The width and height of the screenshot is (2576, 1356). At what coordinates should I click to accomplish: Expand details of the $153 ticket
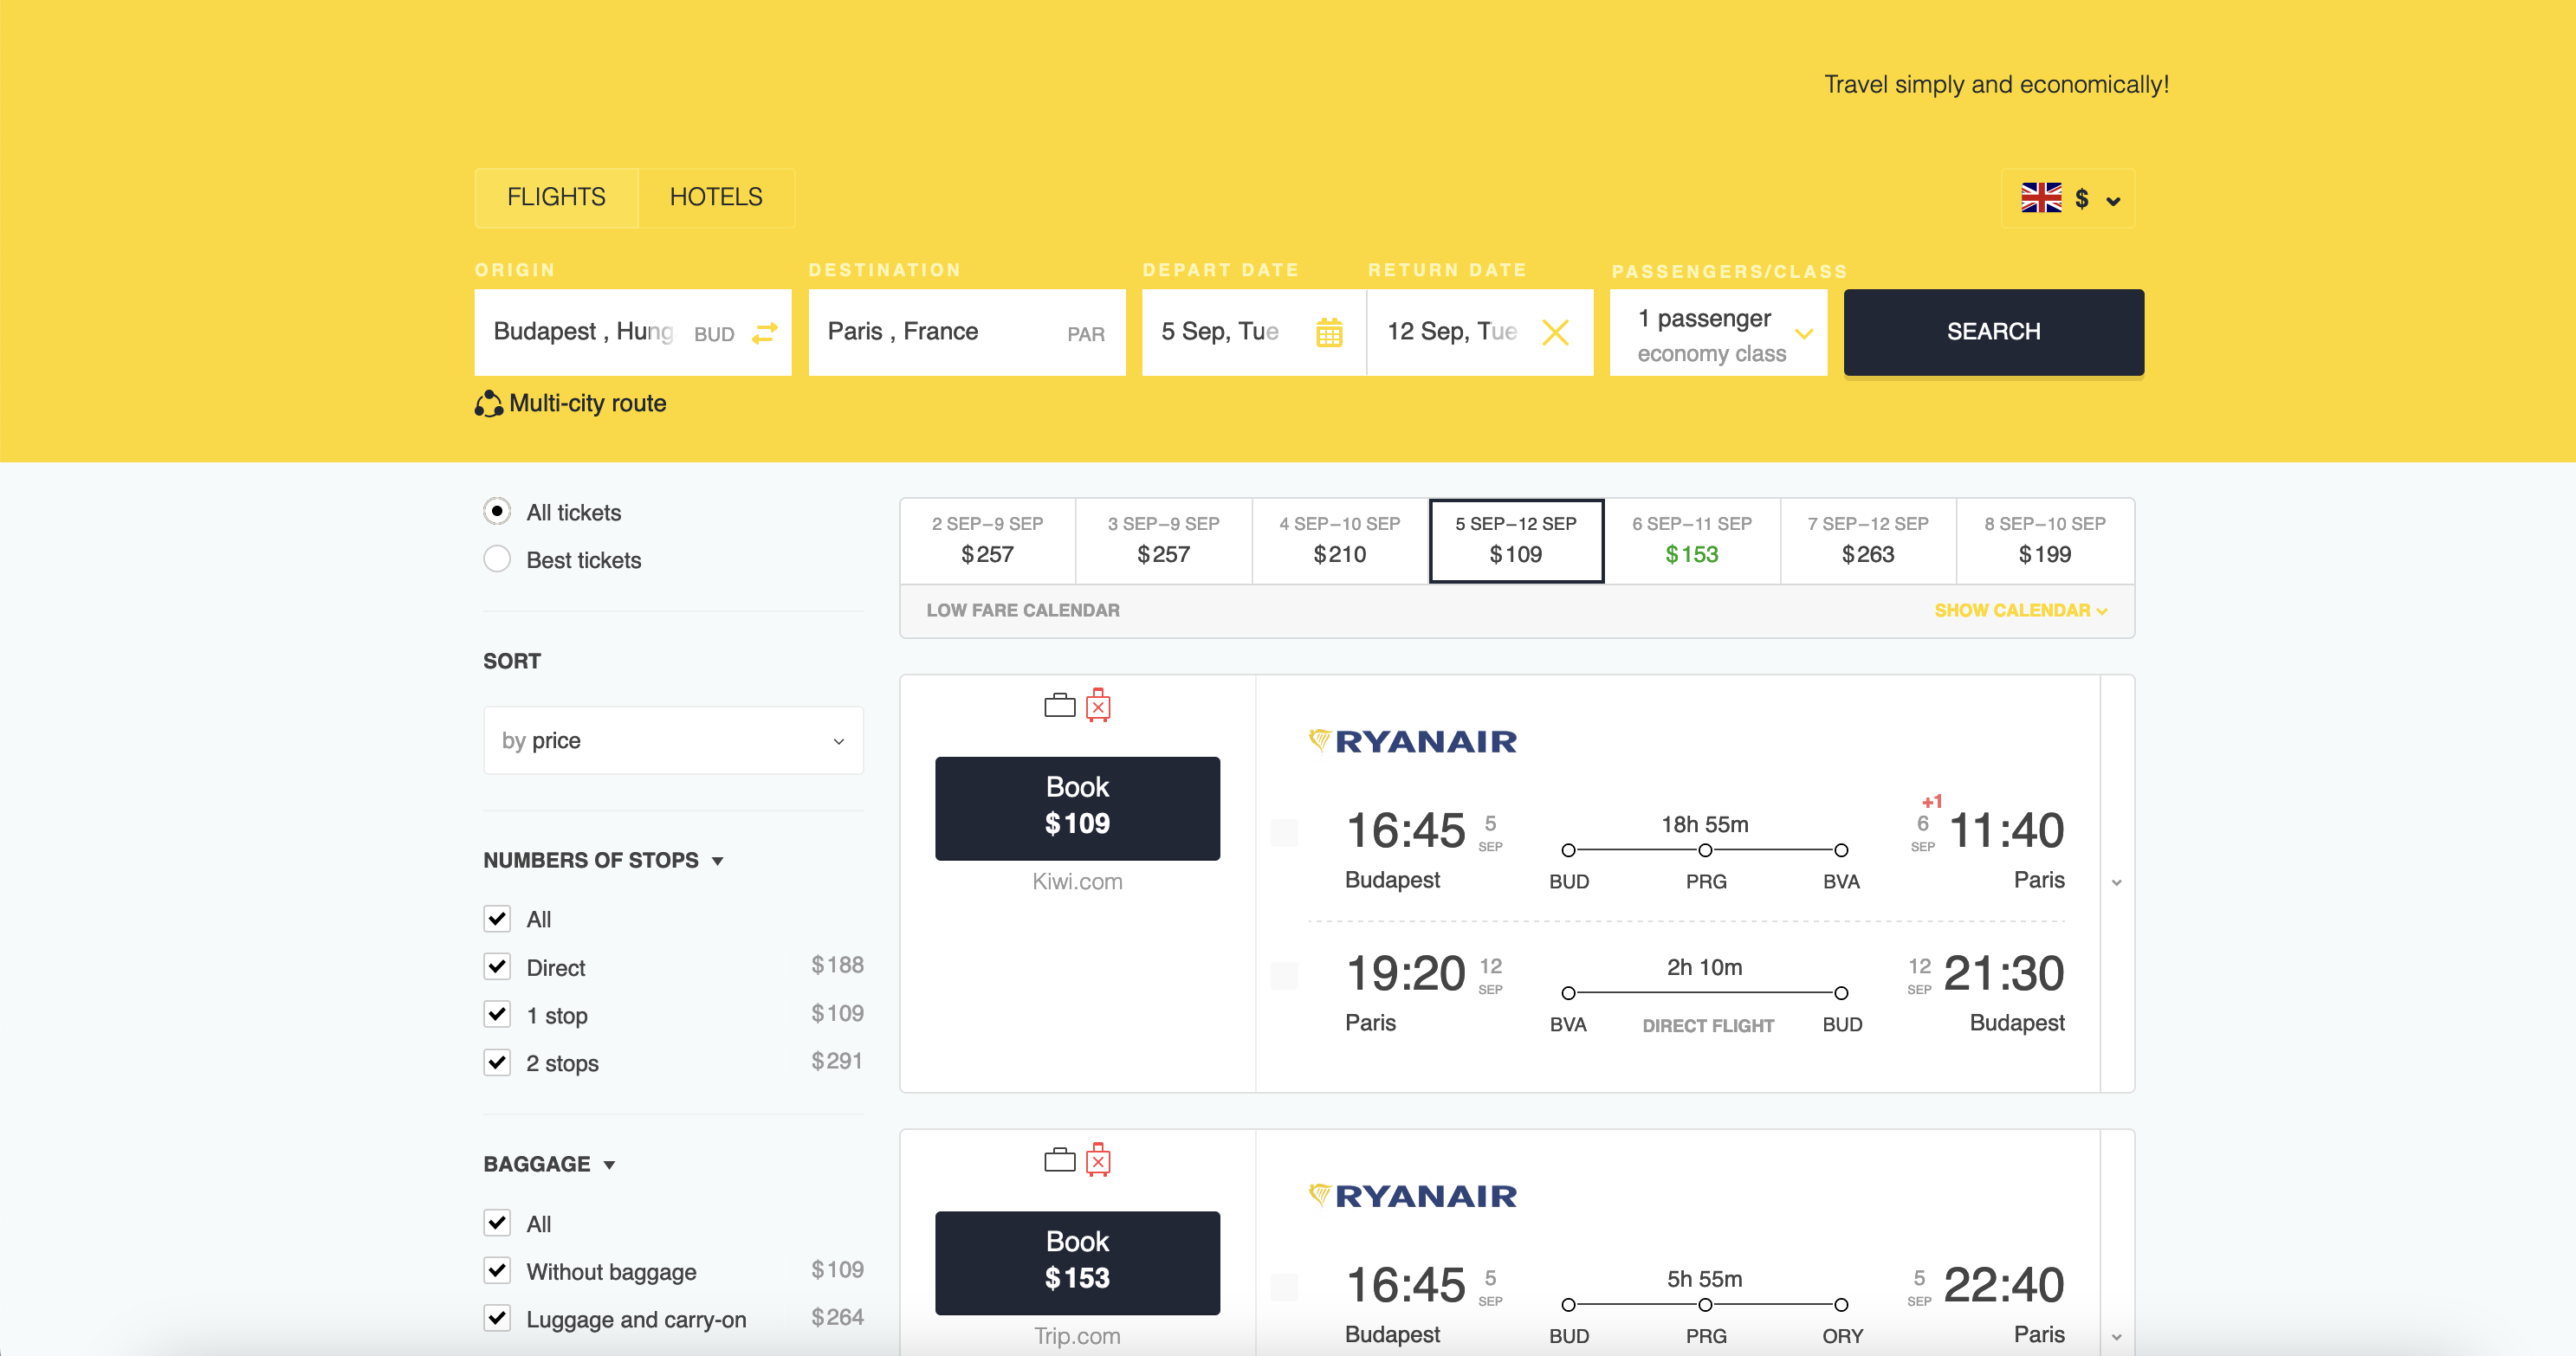pos(2116,1337)
